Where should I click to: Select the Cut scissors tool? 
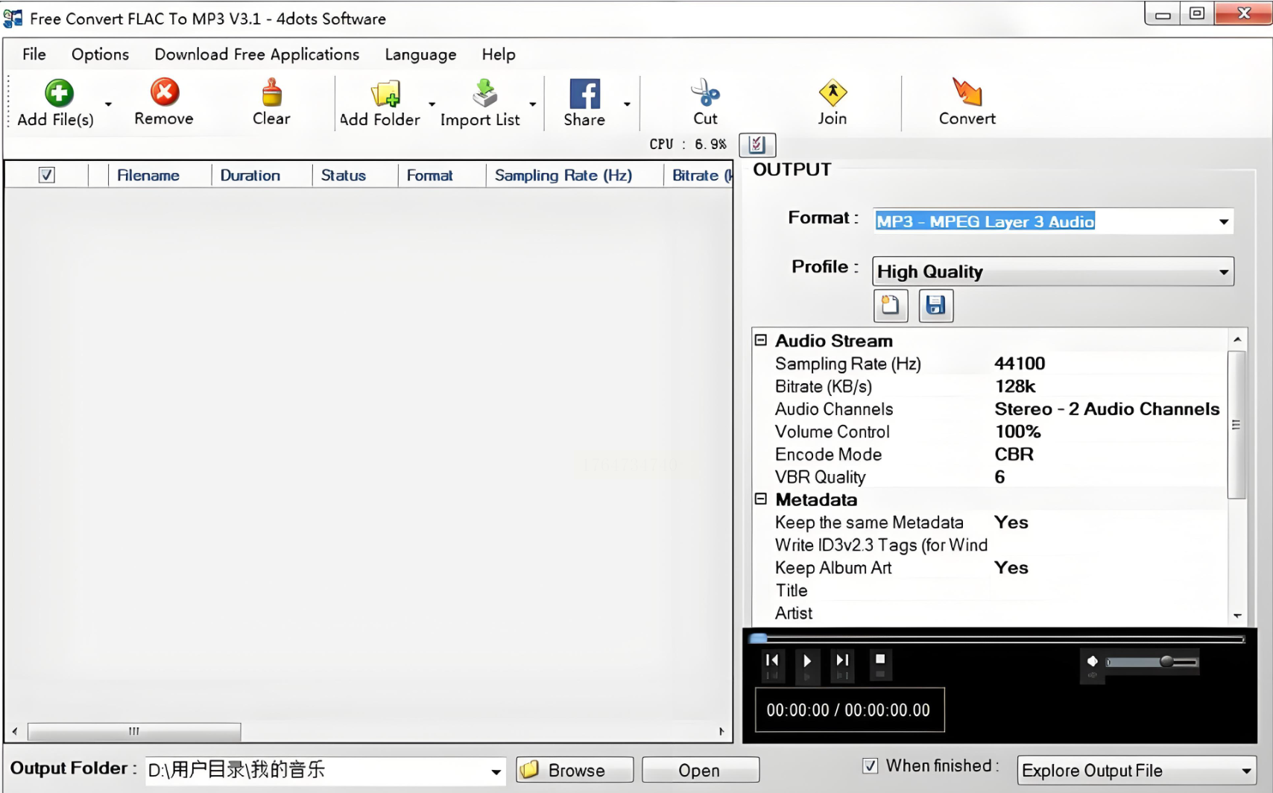click(705, 93)
